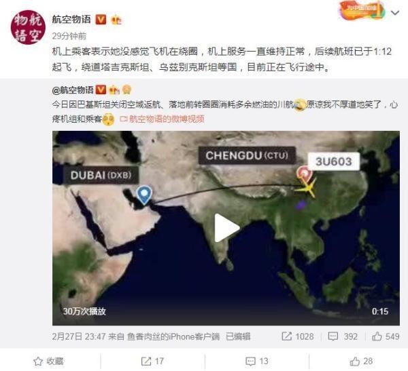Click the repost icon showing 1028
The image size is (408, 371).
pyautogui.click(x=287, y=336)
